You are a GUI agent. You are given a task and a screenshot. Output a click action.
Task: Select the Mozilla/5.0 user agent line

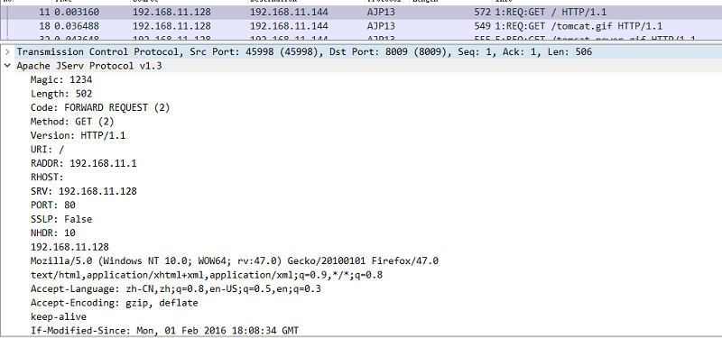(x=235, y=261)
